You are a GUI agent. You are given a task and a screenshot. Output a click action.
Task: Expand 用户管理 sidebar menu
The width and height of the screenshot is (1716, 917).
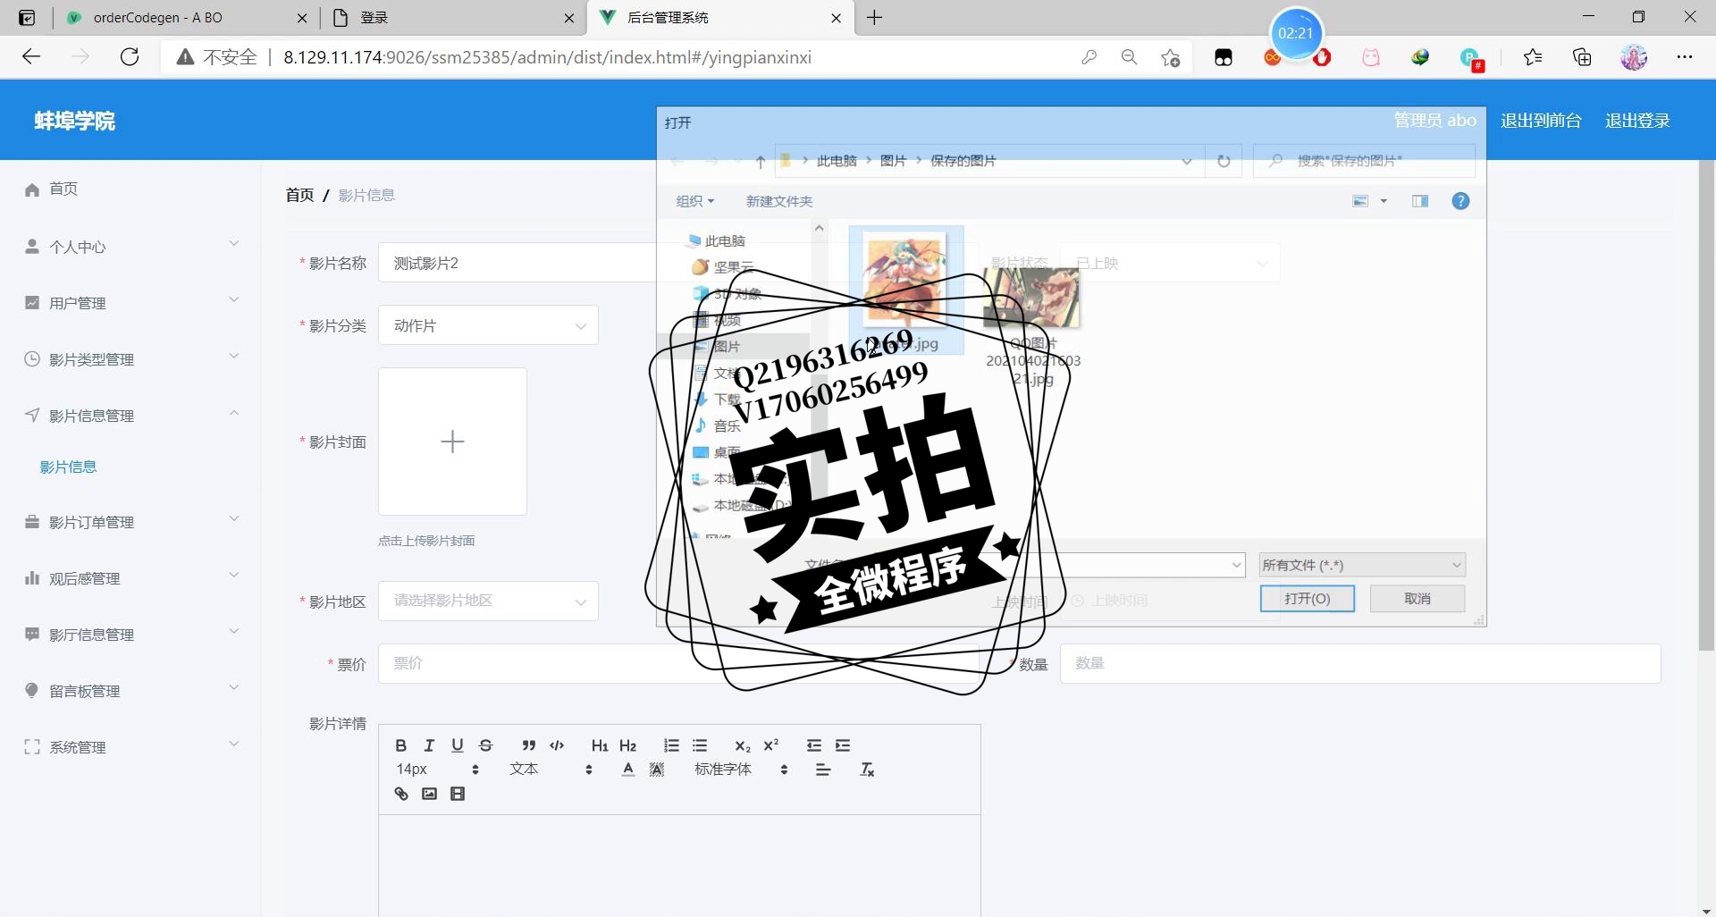pyautogui.click(x=130, y=303)
